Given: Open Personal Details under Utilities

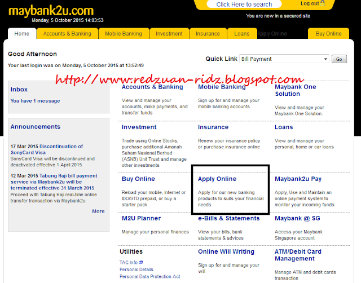Looking at the screenshot, I should (x=137, y=269).
